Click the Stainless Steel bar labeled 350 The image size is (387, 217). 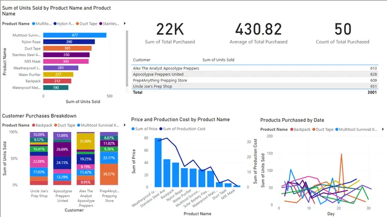point(67,55)
